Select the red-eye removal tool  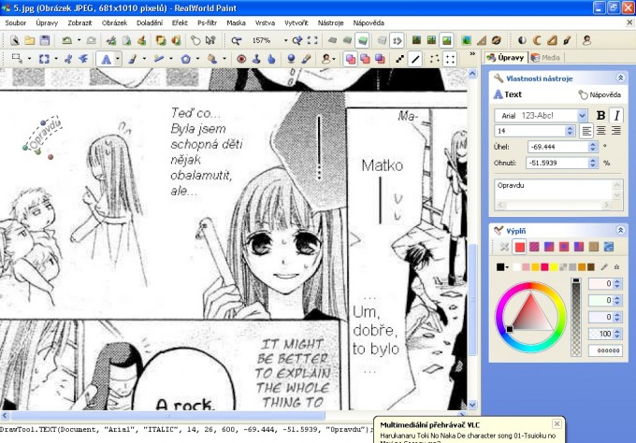tap(241, 60)
